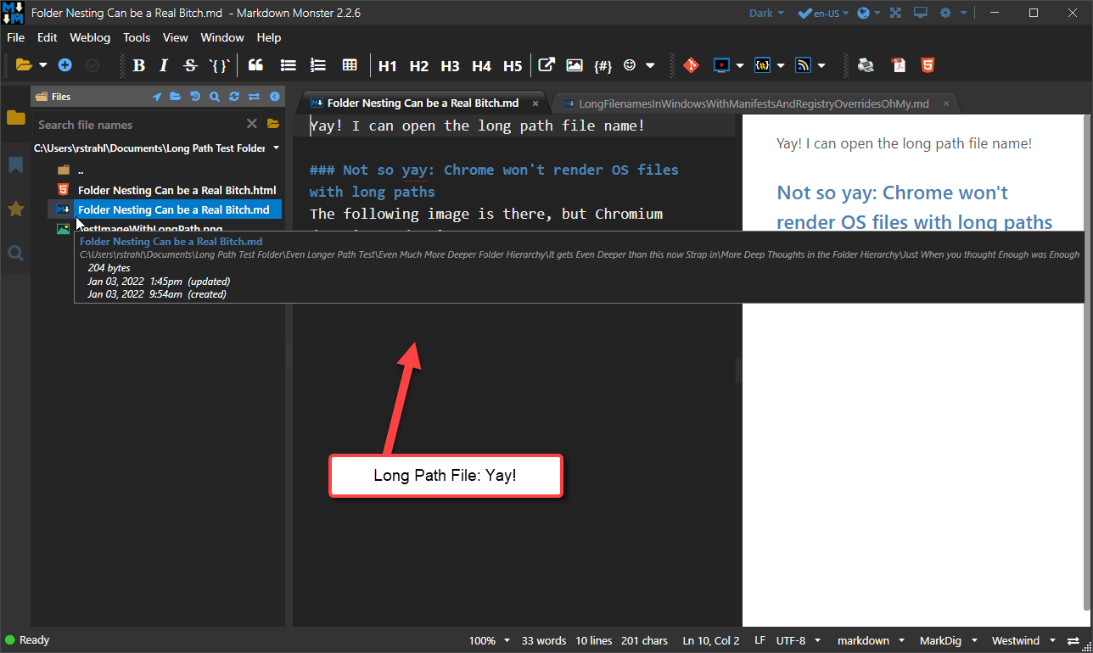Apply Heading 3 formatting

[x=450, y=66]
